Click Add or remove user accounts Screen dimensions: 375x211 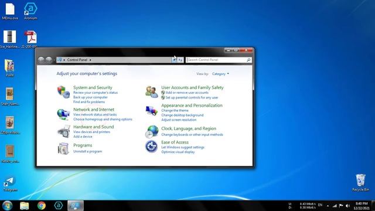pyautogui.click(x=187, y=93)
